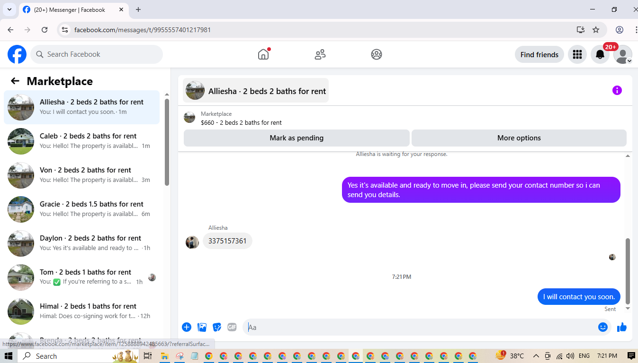The image size is (638, 363).
Task: Open the $660 listing details link
Action: [241, 122]
